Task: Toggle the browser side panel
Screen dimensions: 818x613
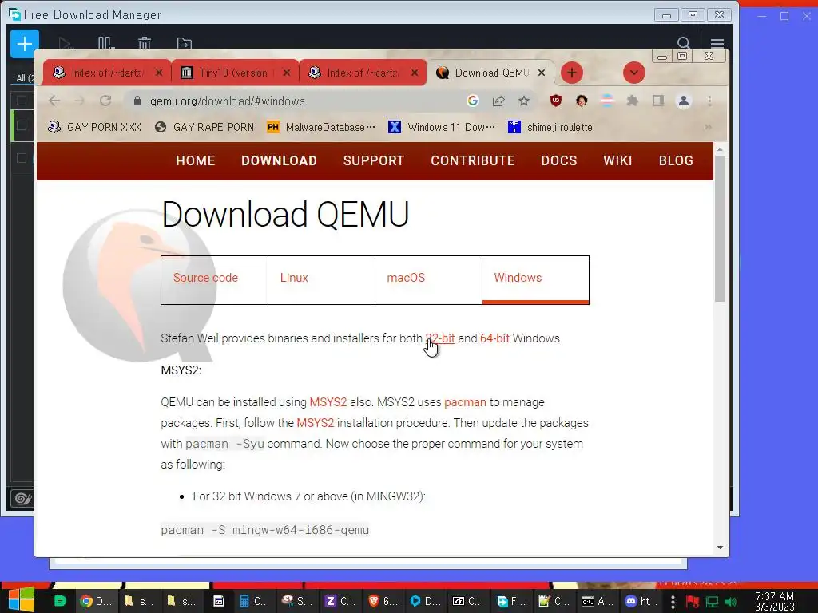Action: [x=658, y=101]
